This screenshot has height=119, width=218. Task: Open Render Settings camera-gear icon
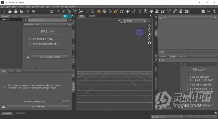pyautogui.click(x=181, y=11)
